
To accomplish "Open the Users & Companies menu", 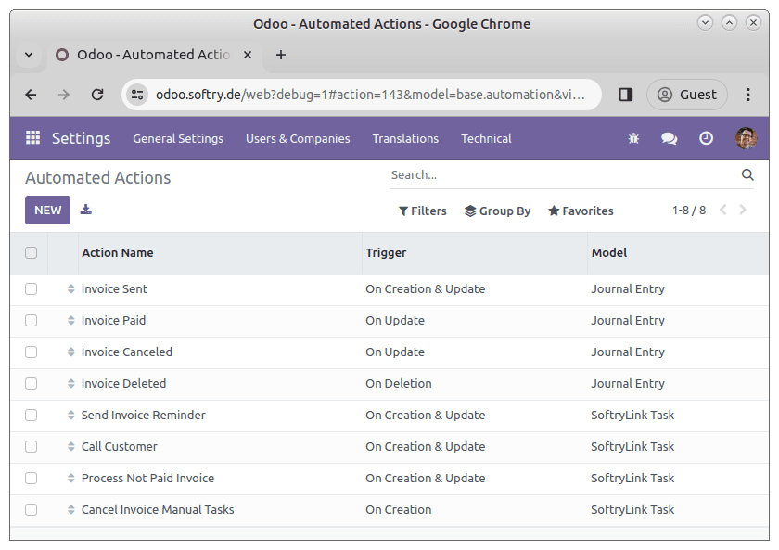I will (x=298, y=138).
